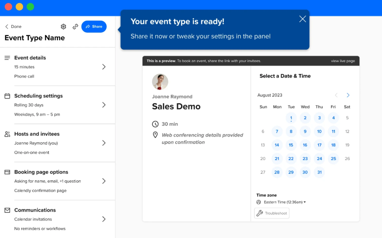Pick August 24 date
Viewport: 382px width, 238px height.
[x=319, y=159]
